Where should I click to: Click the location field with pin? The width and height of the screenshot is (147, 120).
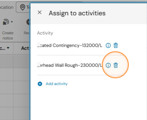click(x=23, y=7)
